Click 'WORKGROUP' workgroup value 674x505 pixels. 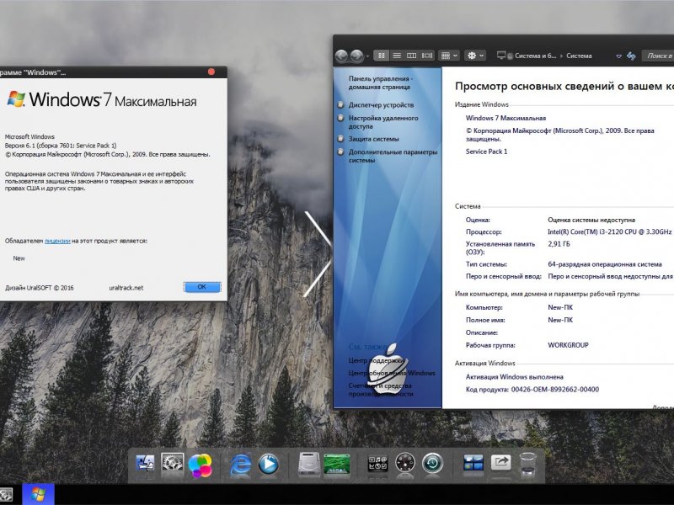pos(568,345)
